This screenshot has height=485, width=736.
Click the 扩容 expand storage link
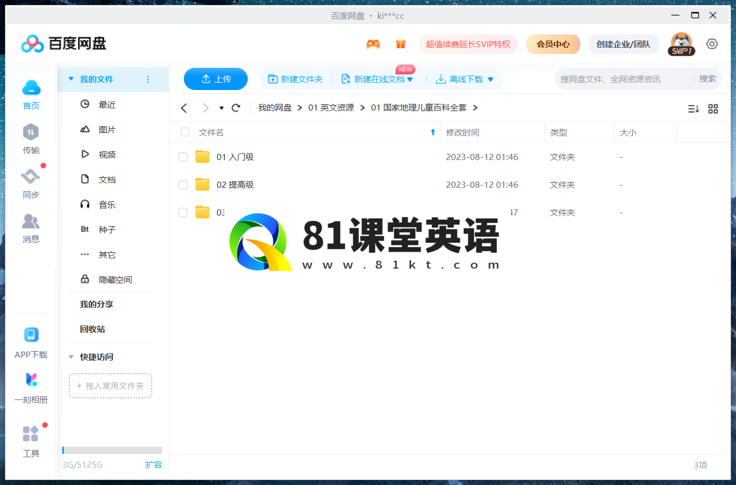pyautogui.click(x=154, y=465)
